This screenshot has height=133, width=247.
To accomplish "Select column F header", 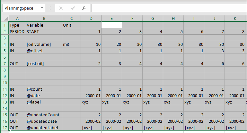I will click(x=132, y=19).
